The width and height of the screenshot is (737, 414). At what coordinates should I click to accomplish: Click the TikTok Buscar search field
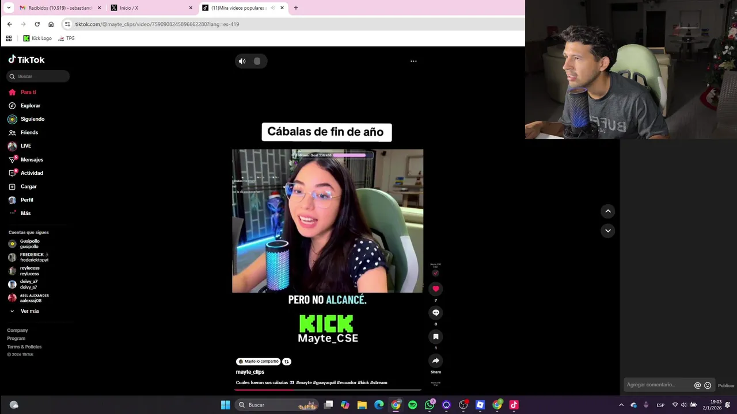pyautogui.click(x=38, y=76)
